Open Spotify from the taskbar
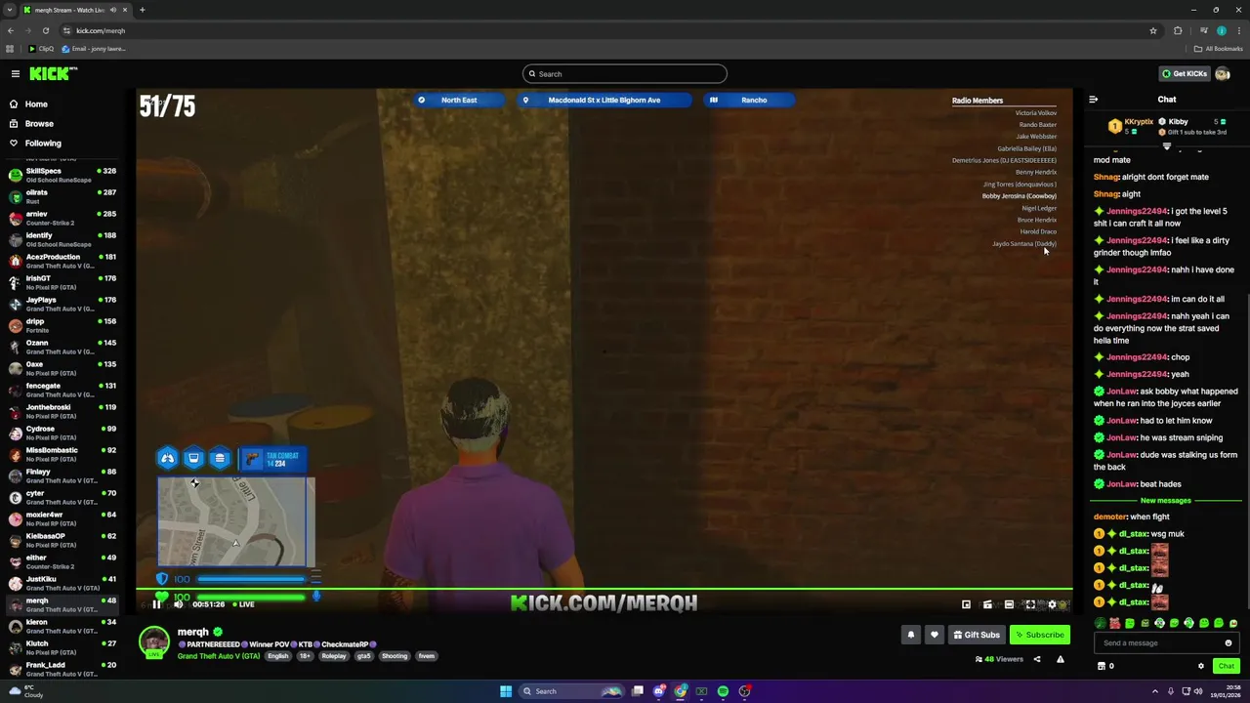The width and height of the screenshot is (1250, 703). coord(723,691)
